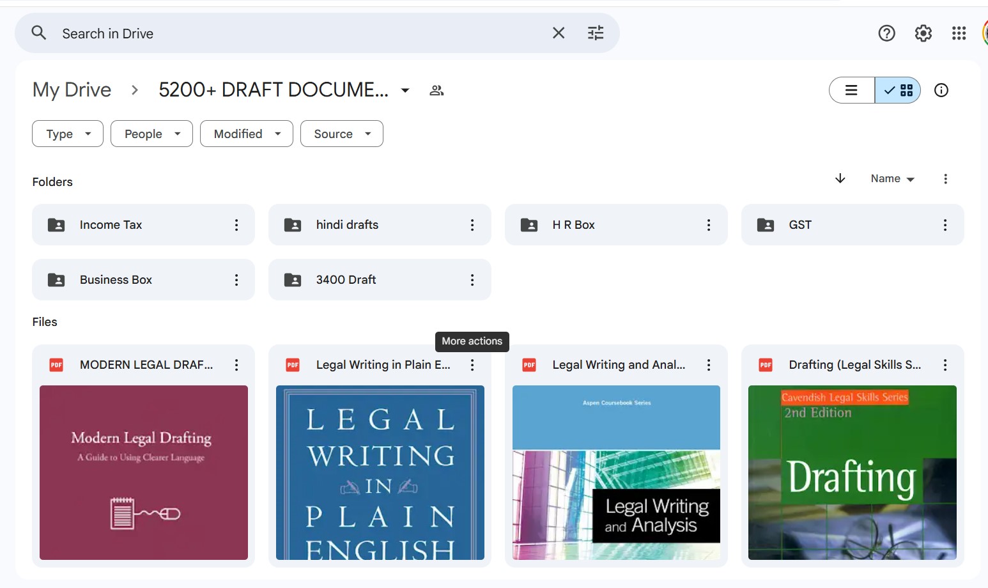
Task: Click the Drafting (Legal Skills S... file name
Action: [855, 365]
